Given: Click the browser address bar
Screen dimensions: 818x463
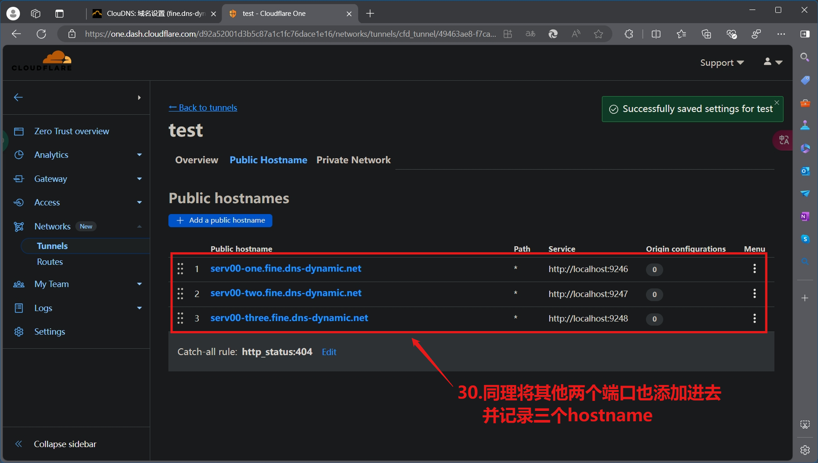Looking at the screenshot, I should coord(291,34).
